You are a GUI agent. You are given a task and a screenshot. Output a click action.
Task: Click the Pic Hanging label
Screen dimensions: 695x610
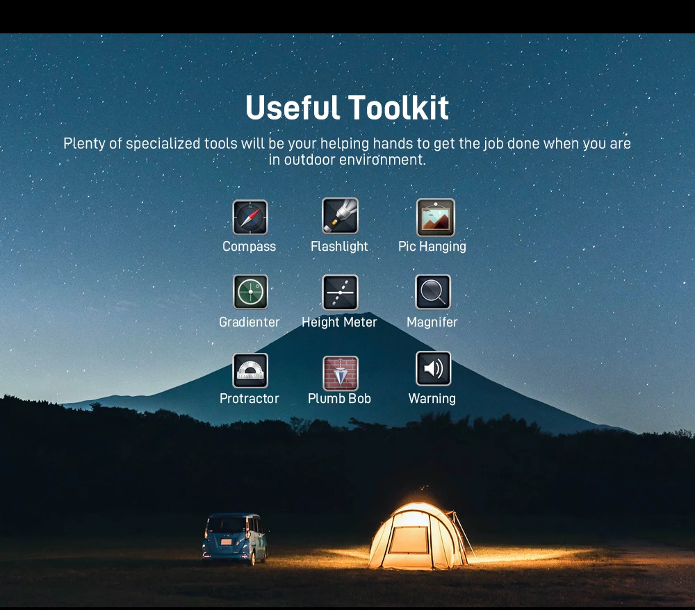click(x=432, y=247)
